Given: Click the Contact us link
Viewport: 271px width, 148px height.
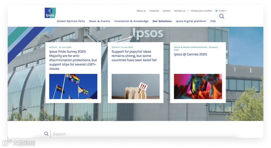Looking at the screenshot, I should [x=180, y=11].
